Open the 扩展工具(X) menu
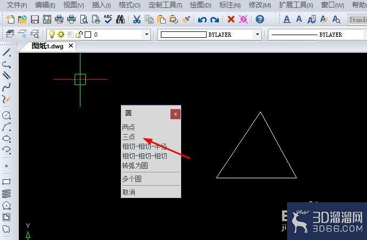This screenshot has width=367, height=240. pyautogui.click(x=296, y=5)
